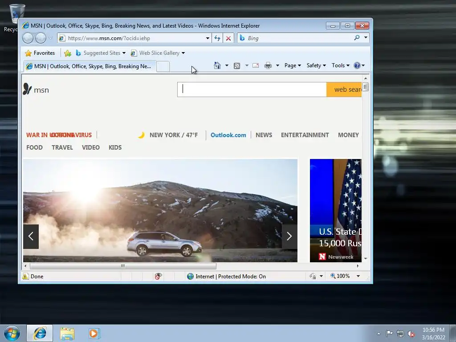Open a new blank tab
The image size is (456, 342).
coord(163,67)
